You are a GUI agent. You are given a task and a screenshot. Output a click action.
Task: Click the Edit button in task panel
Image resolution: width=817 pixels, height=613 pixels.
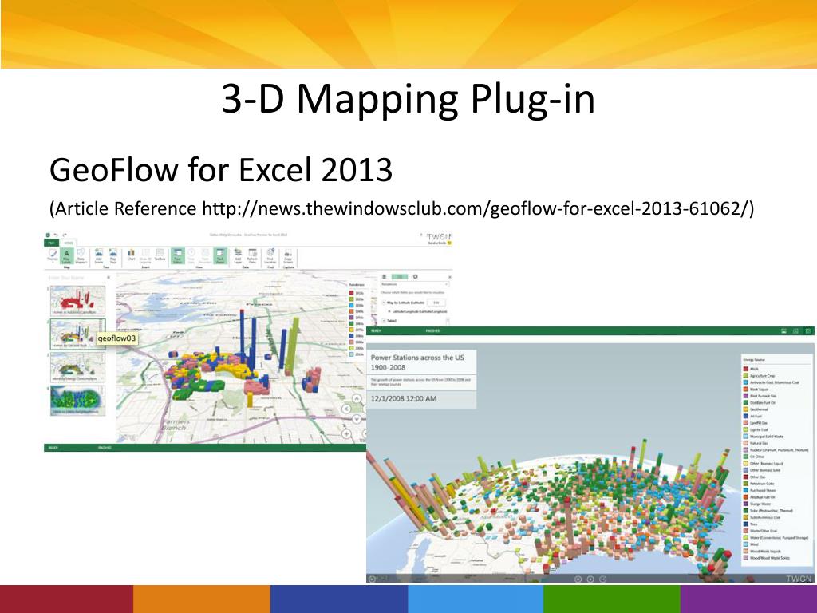click(436, 303)
